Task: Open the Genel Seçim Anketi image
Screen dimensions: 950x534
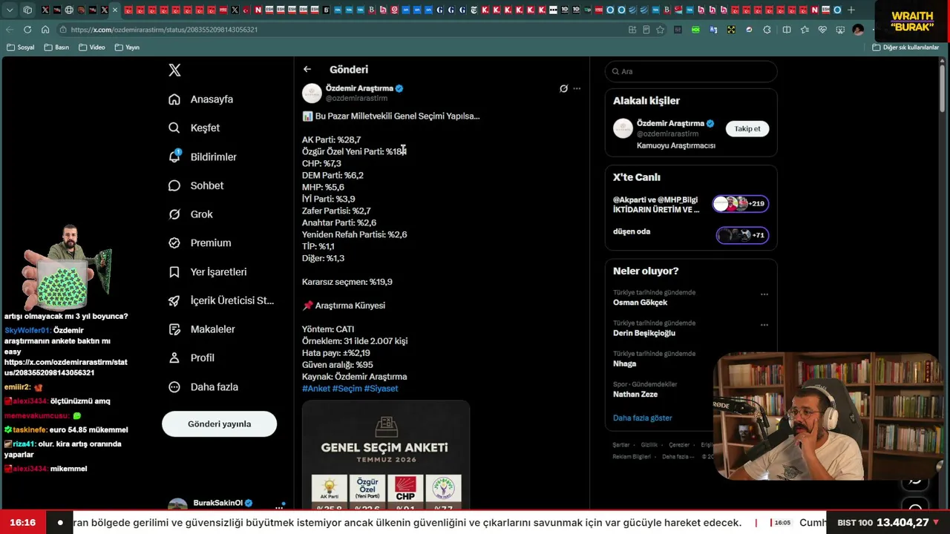Action: (x=386, y=455)
